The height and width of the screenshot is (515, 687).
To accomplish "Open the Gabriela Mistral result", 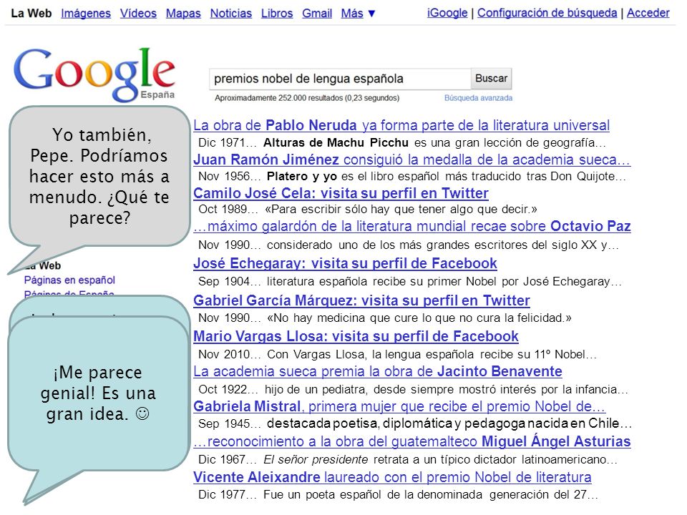I will pyautogui.click(x=399, y=406).
